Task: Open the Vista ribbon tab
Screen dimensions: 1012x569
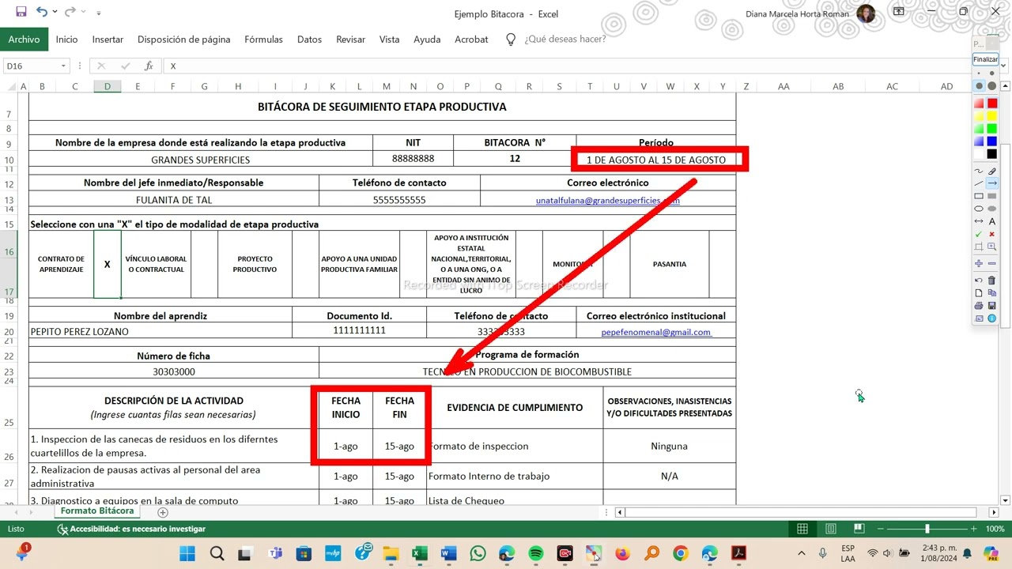Action: [x=389, y=40]
